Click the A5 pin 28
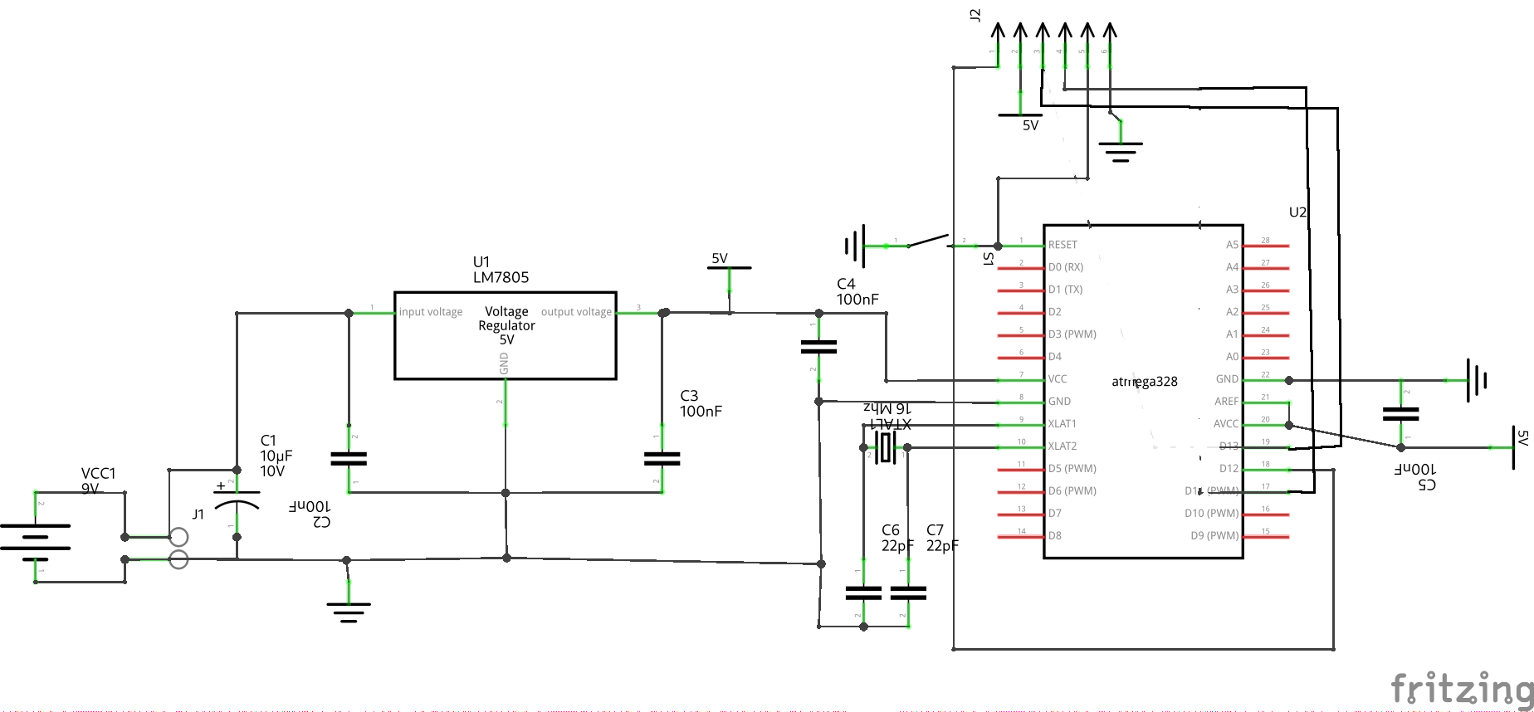Screen dimensions: 1534x712 pyautogui.click(x=1265, y=246)
